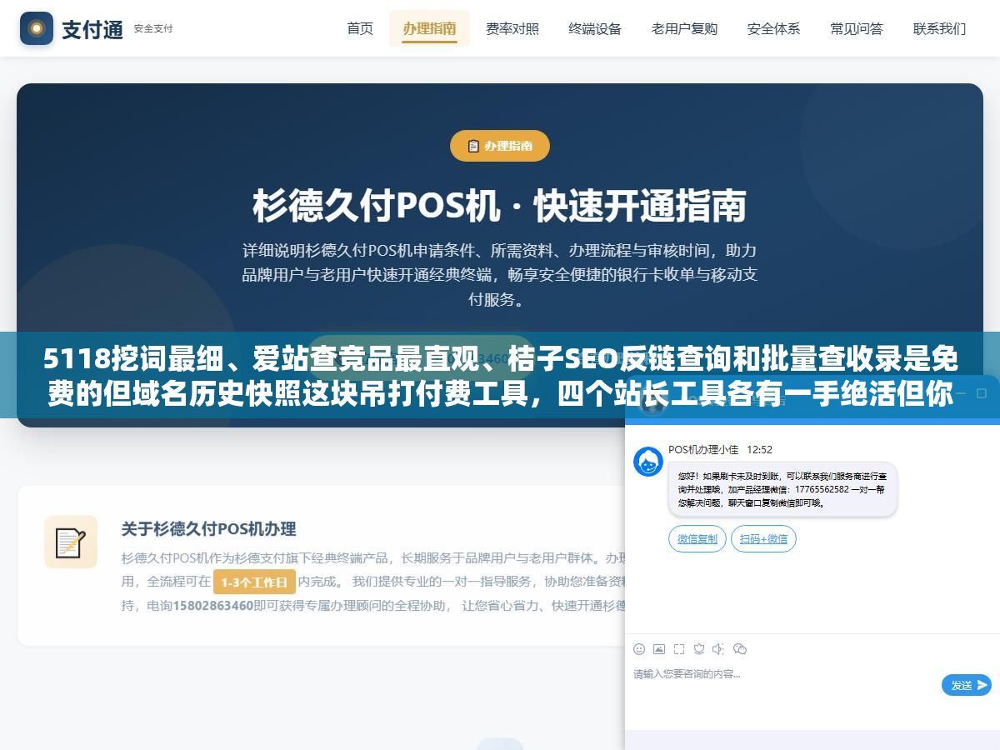Open the emoji picker in the chat toolbar
The width and height of the screenshot is (1000, 750).
click(639, 648)
